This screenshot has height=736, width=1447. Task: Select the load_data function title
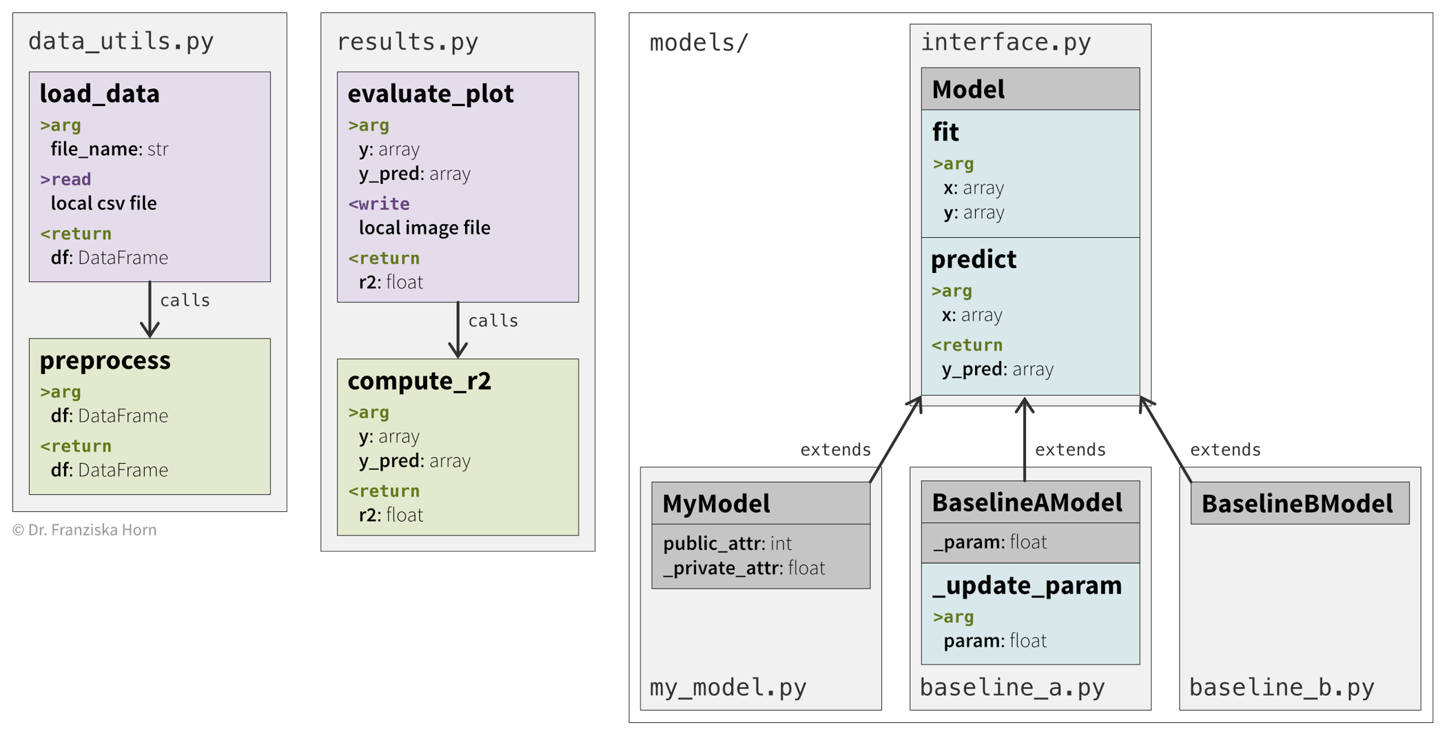[x=100, y=94]
